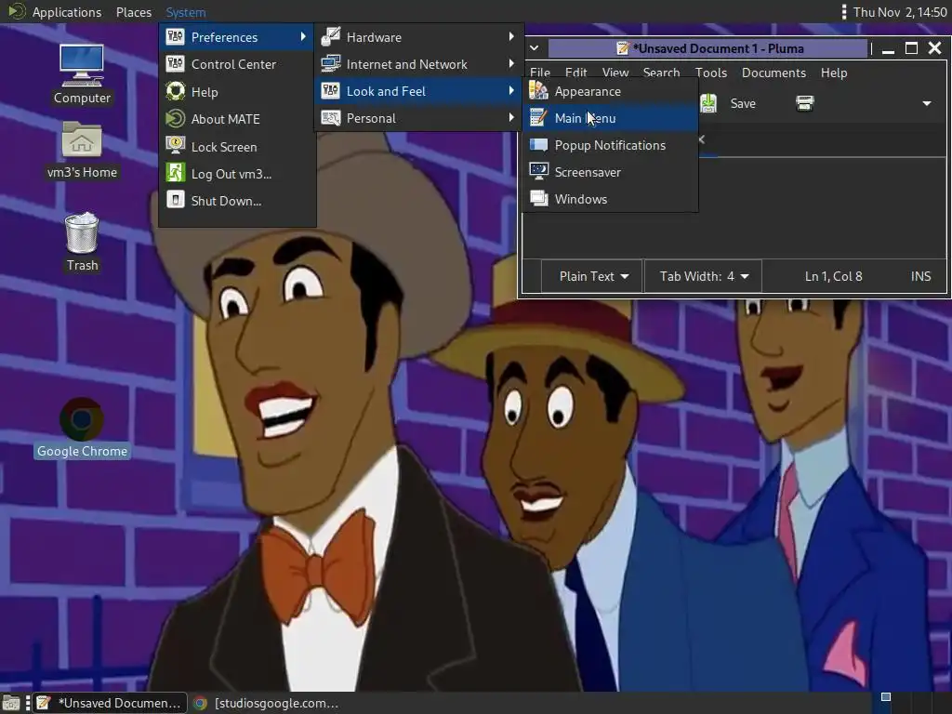The height and width of the screenshot is (714, 952).
Task: Open Windows preferences entry
Action: 610,199
